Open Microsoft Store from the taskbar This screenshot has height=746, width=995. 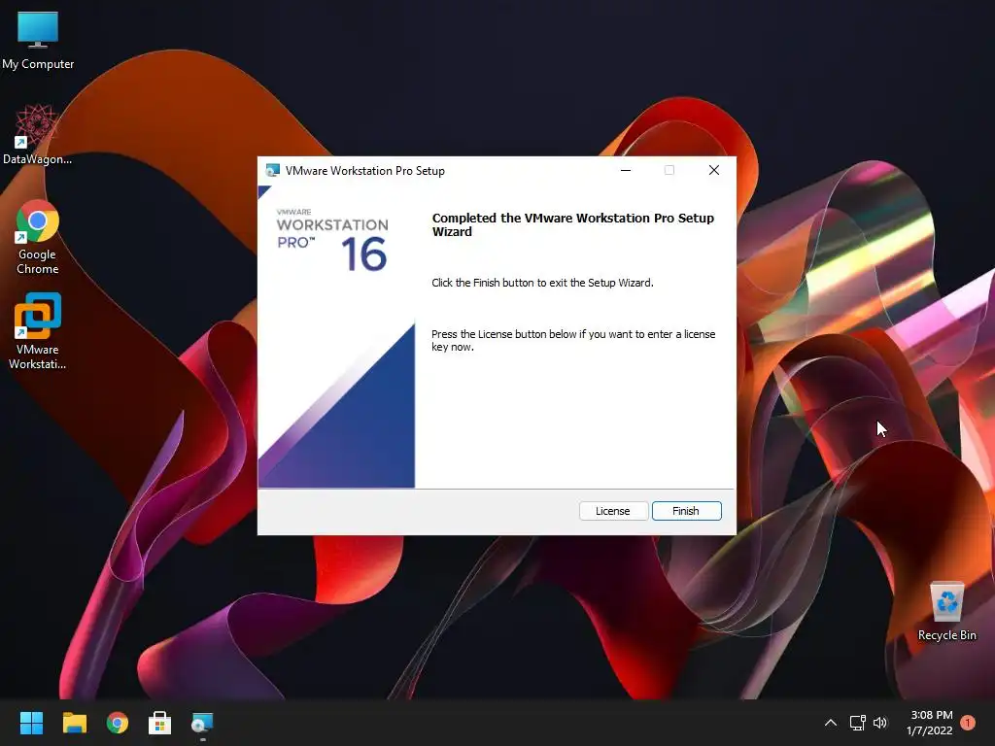click(160, 723)
